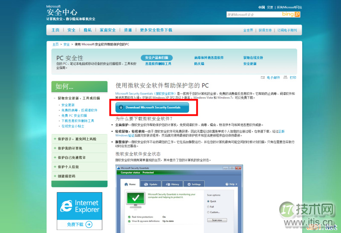Click the Help question mark icon

[x=226, y=184]
